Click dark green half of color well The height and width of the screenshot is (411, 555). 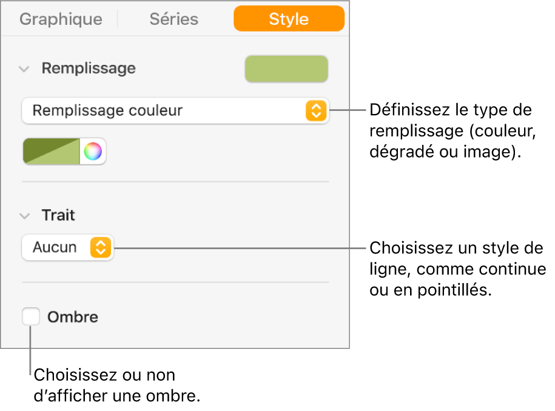click(38, 145)
